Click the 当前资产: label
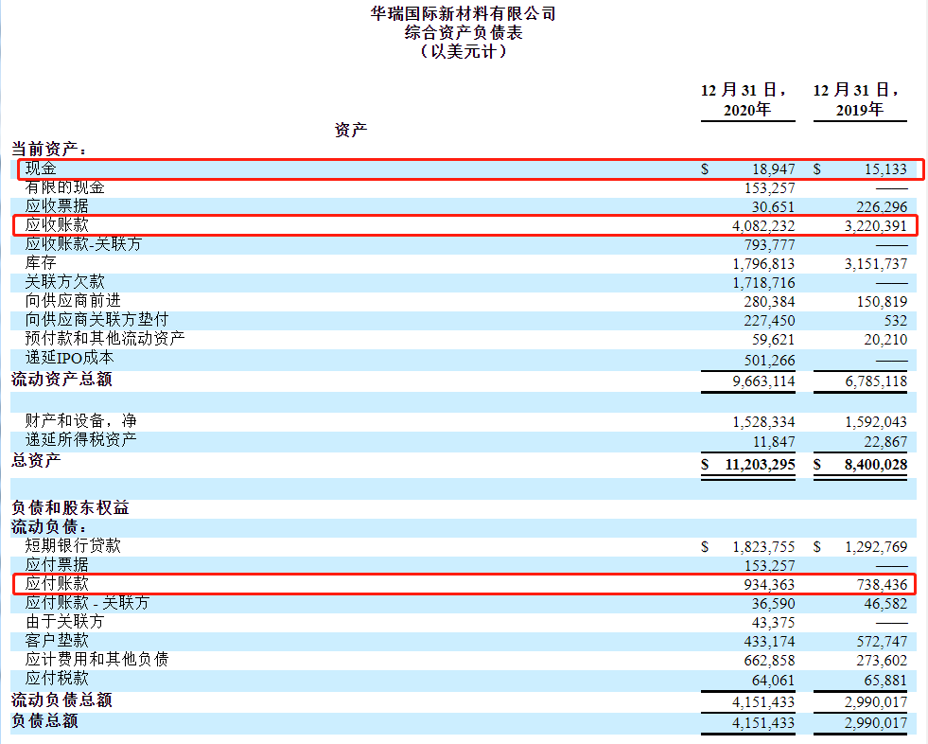Viewport: 928px width, 744px height. click(49, 149)
